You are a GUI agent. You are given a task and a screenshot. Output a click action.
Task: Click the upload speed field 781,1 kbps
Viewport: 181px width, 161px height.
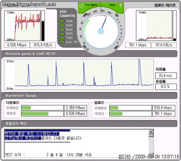tap(138, 45)
